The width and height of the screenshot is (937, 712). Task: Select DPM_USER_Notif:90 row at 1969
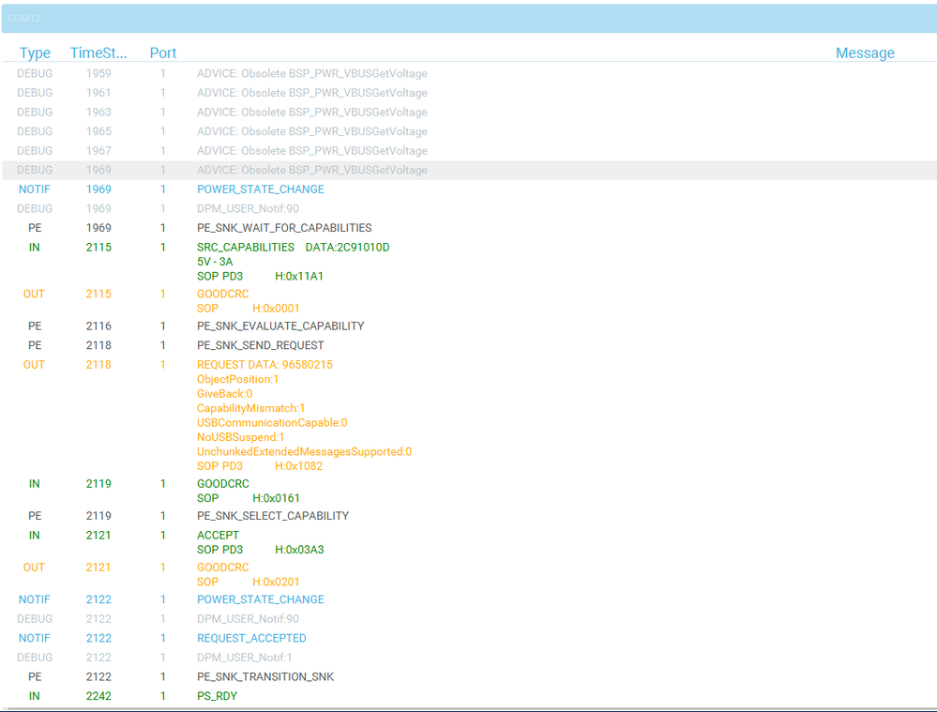point(248,208)
